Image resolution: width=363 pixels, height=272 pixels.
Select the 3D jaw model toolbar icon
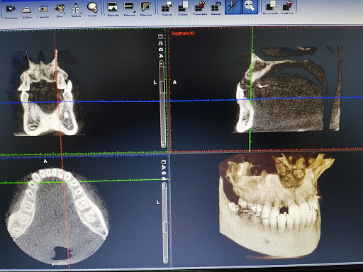coord(60,8)
